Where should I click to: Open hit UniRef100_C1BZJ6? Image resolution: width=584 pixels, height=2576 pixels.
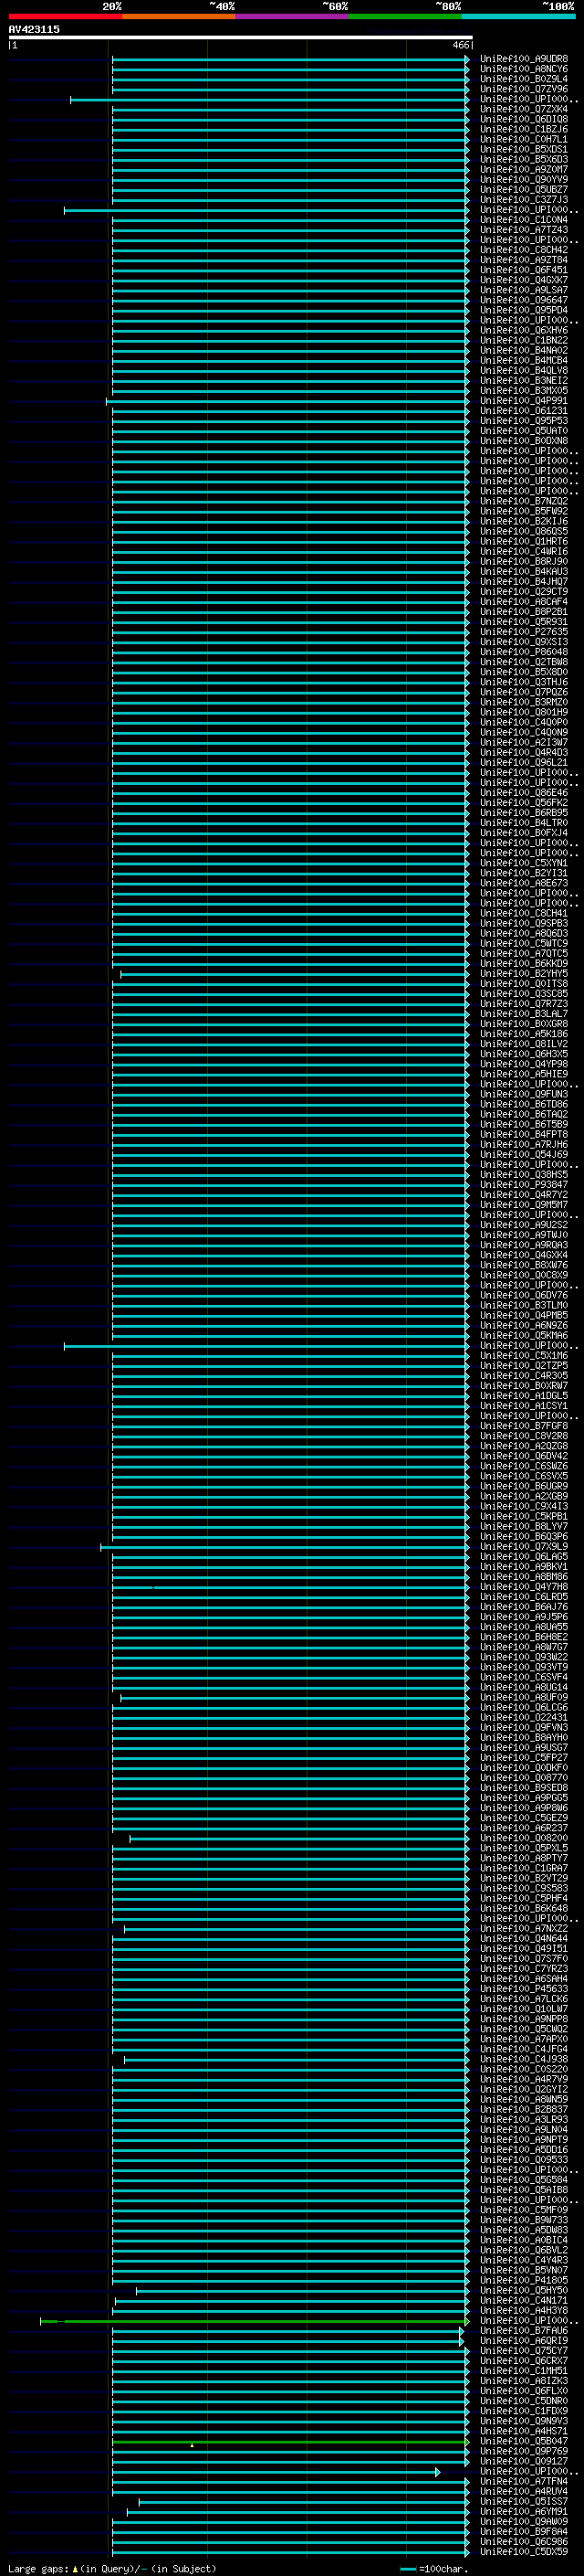523,129
